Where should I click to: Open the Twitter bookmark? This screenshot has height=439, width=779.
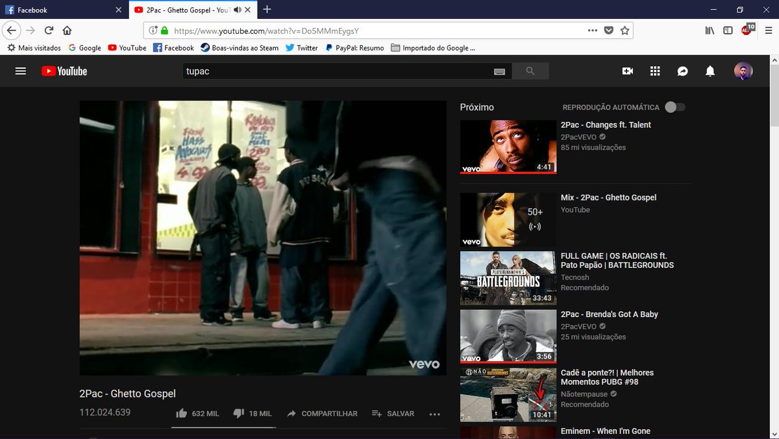click(302, 48)
